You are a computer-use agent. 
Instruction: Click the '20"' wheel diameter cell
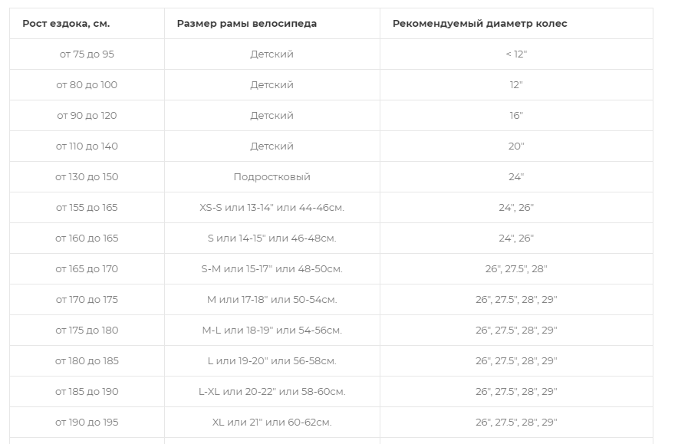pos(516,146)
